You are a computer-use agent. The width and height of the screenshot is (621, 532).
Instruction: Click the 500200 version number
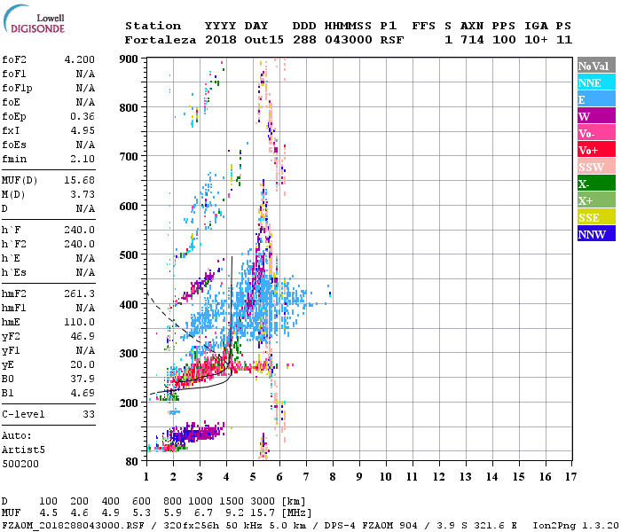click(20, 464)
